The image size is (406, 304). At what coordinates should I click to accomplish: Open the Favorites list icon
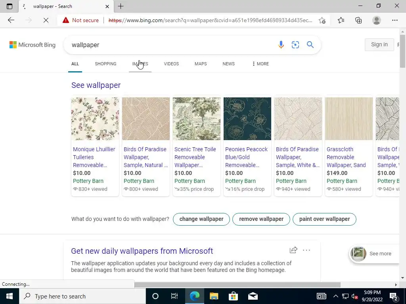(x=341, y=20)
